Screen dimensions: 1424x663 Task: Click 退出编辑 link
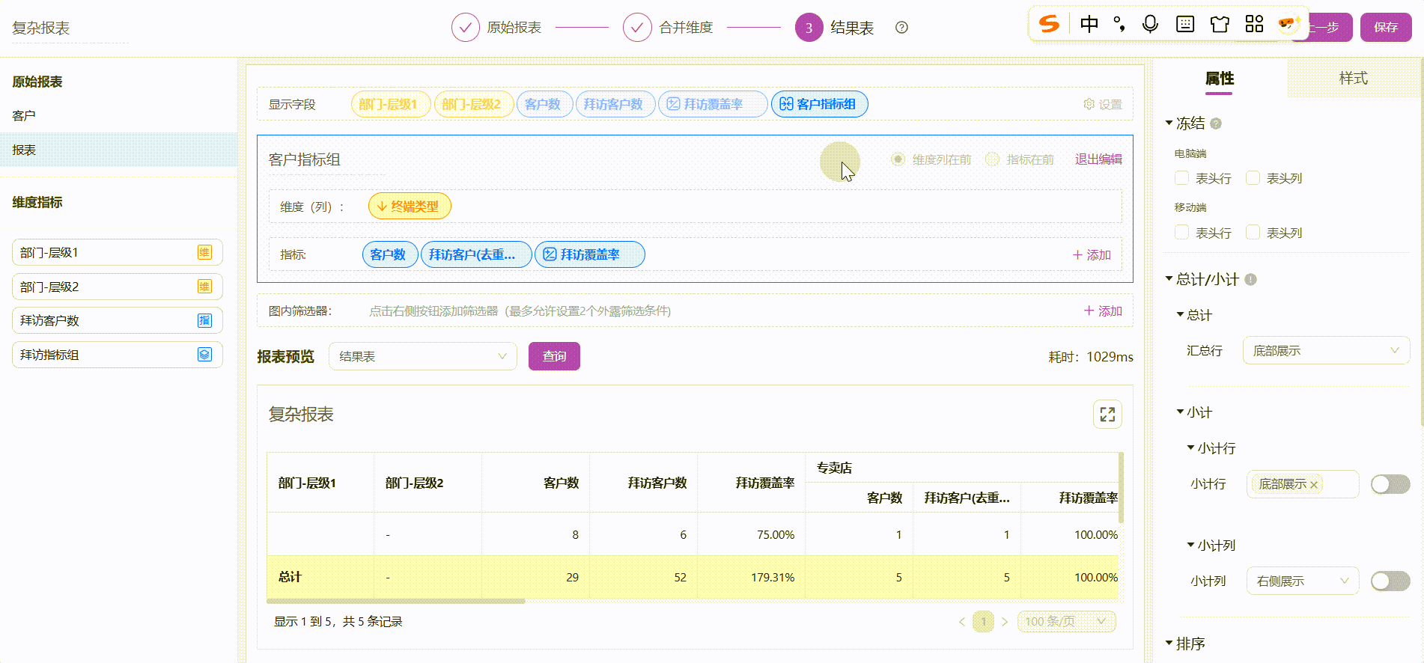1098,159
